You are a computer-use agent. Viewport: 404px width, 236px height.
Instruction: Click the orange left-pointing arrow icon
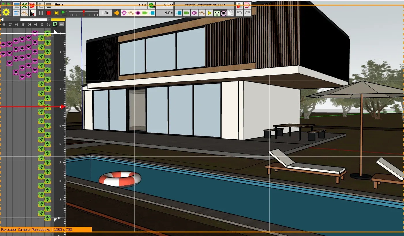[x=116, y=13]
